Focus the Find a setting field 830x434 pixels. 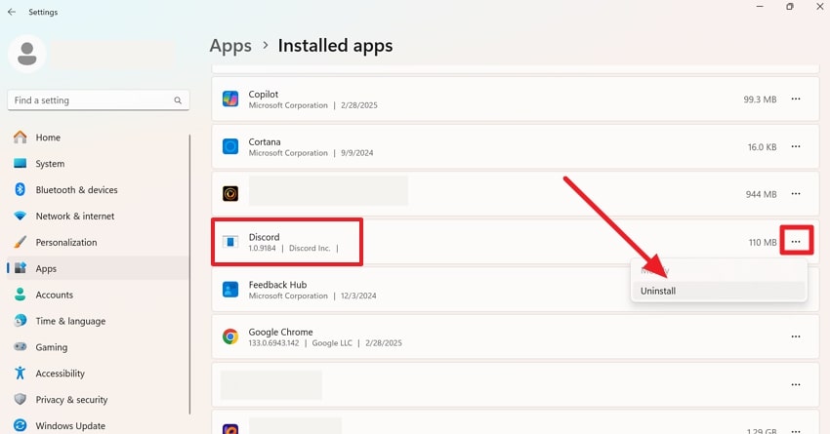[99, 100]
